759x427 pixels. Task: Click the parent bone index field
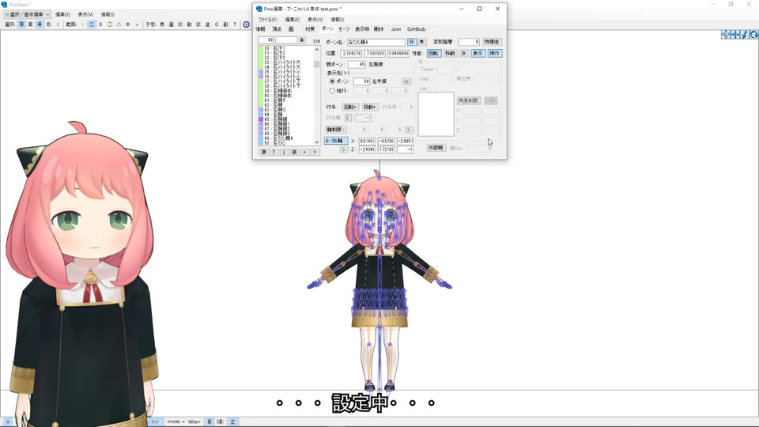(357, 64)
